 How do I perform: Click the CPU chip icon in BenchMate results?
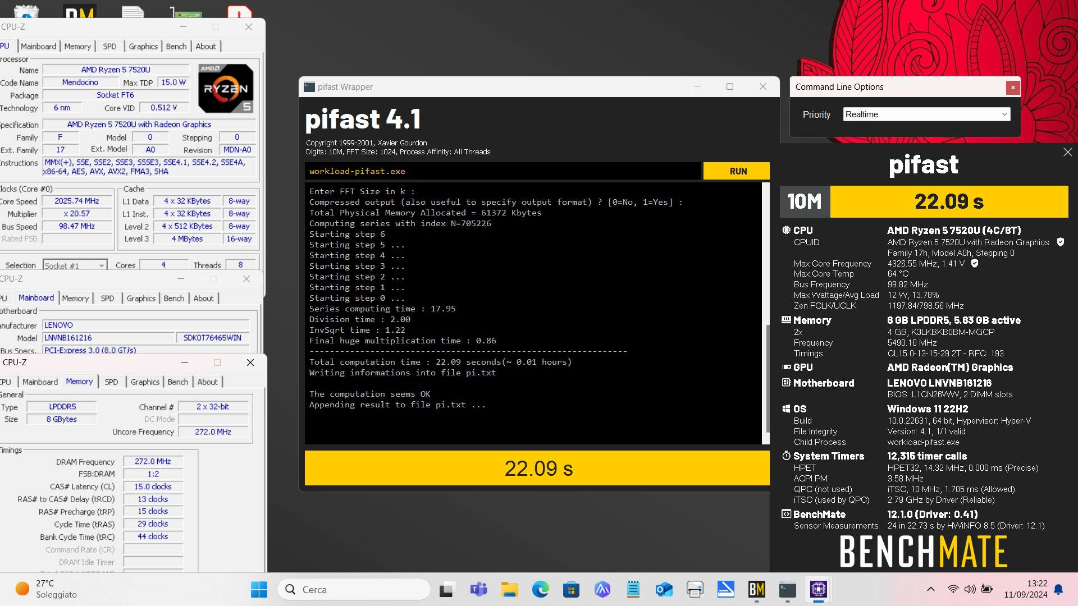pyautogui.click(x=786, y=230)
